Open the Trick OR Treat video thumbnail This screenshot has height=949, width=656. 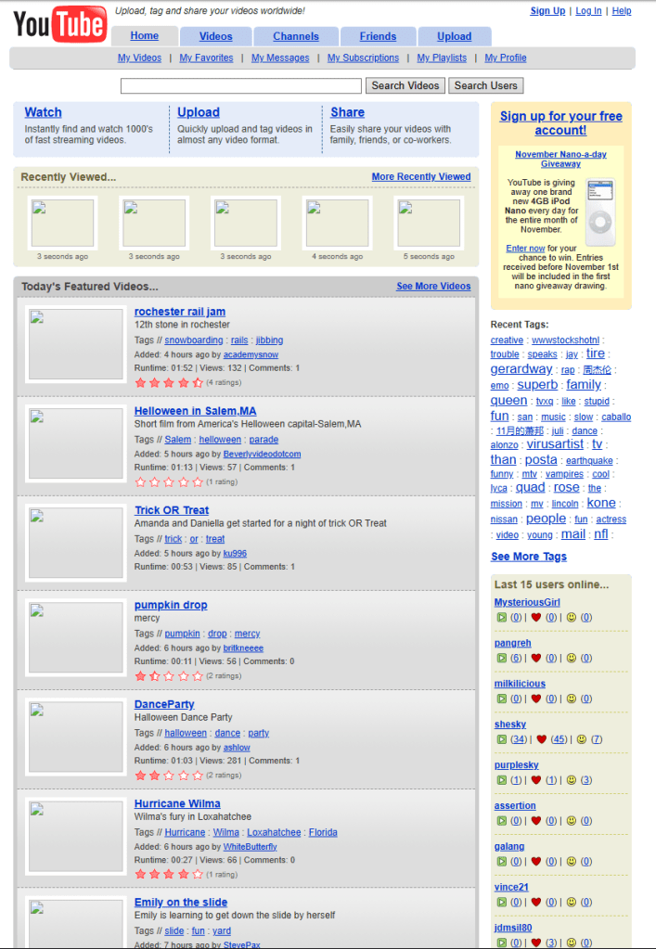tap(75, 543)
